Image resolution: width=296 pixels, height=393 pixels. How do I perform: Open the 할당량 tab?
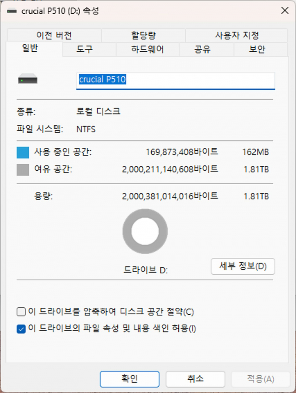click(143, 35)
